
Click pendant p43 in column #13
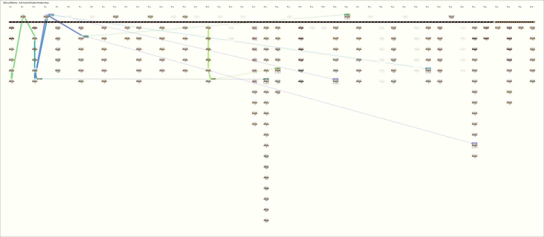150,17
